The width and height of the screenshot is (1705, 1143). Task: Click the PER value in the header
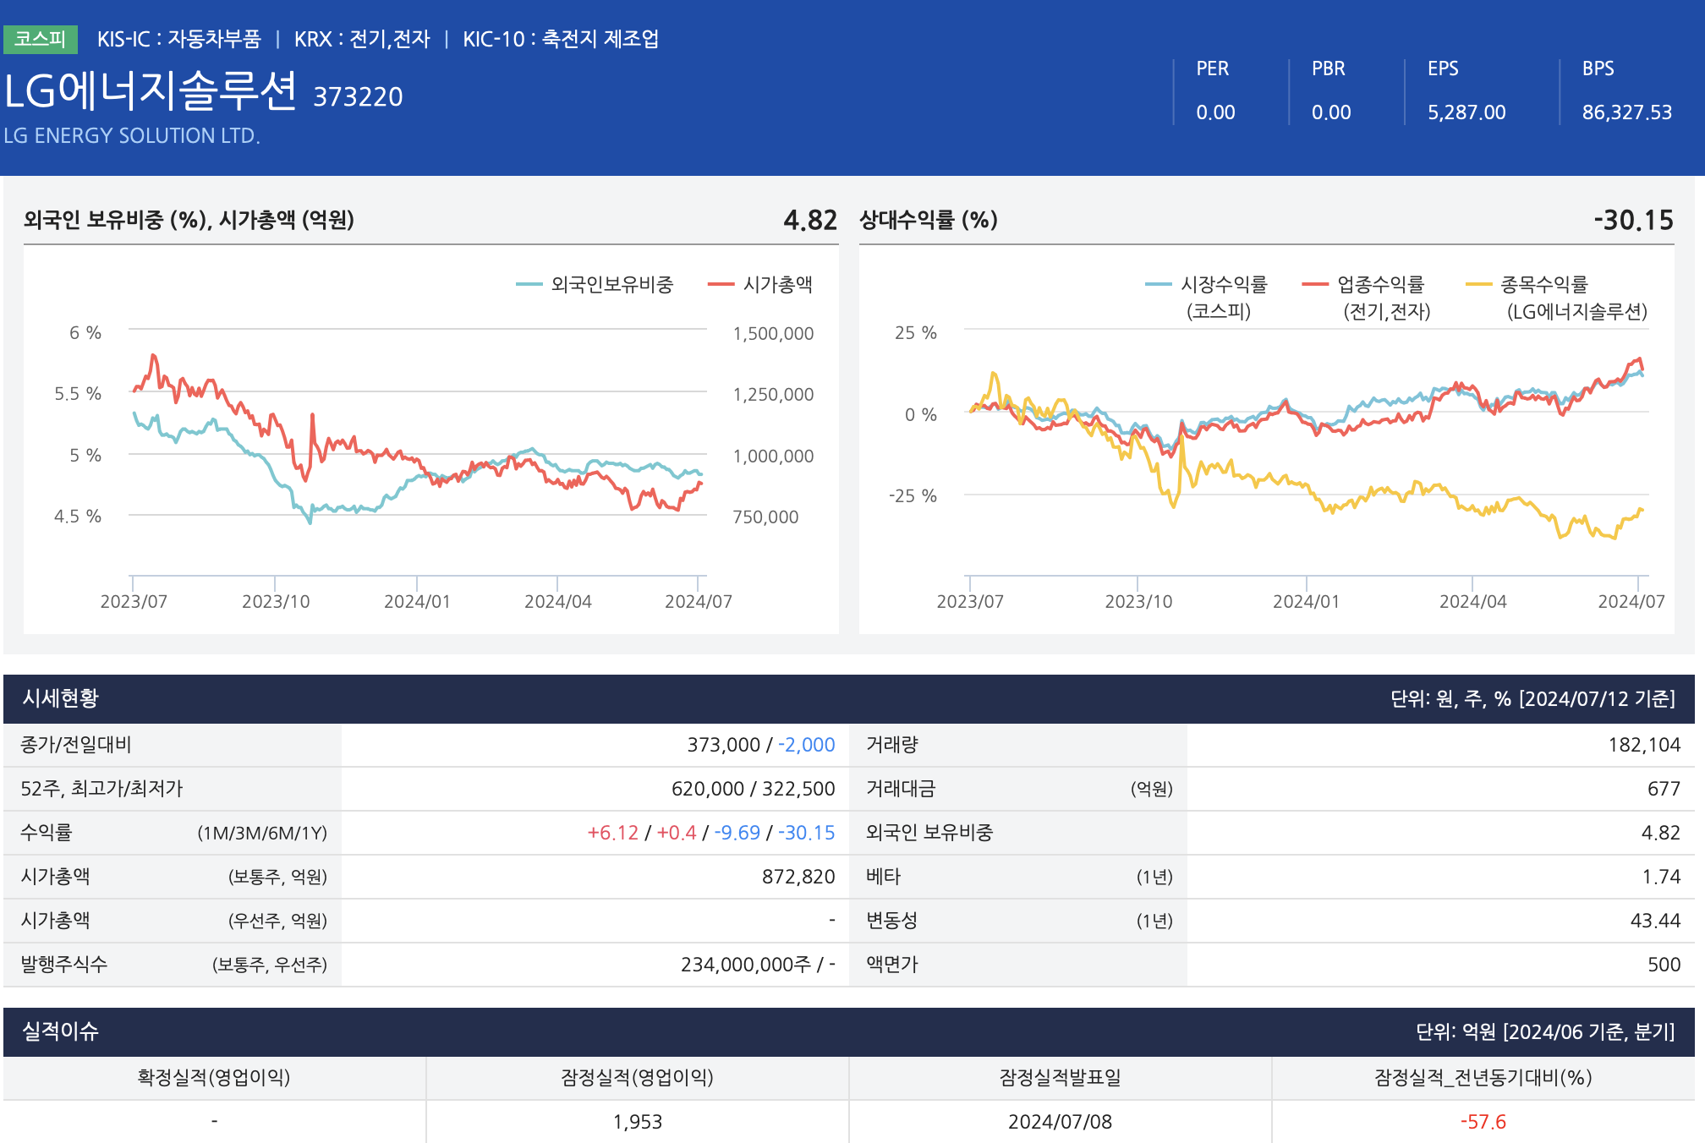(1215, 112)
